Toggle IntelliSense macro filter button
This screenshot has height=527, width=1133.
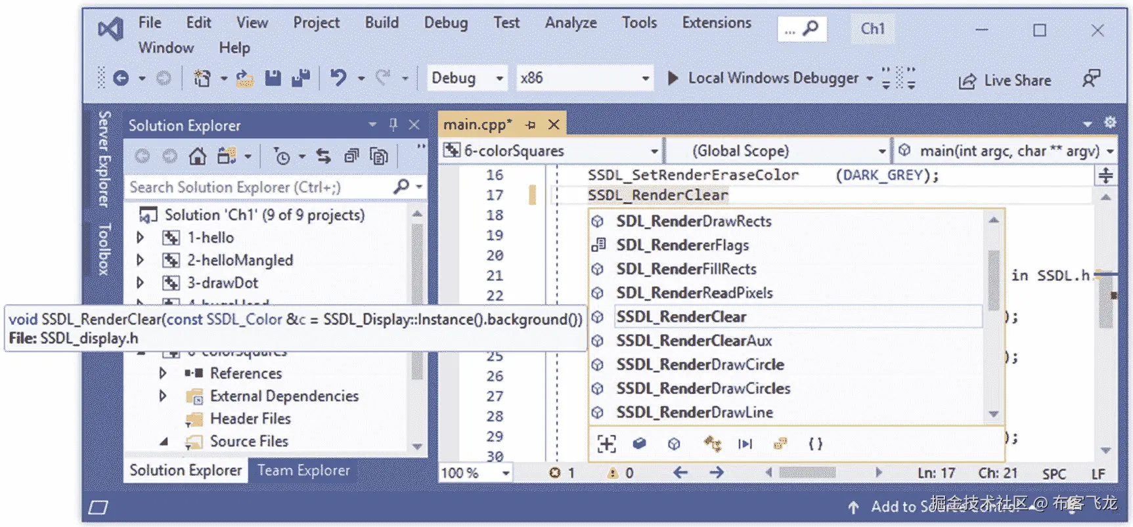(745, 444)
